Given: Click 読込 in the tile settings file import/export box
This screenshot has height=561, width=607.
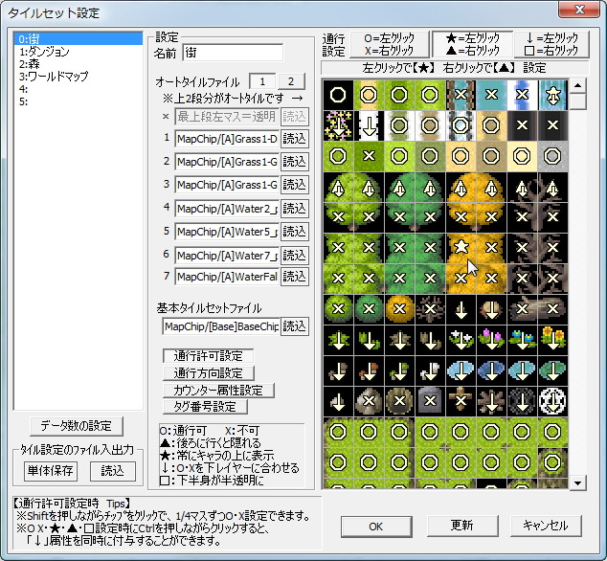Looking at the screenshot, I should pyautogui.click(x=113, y=471).
